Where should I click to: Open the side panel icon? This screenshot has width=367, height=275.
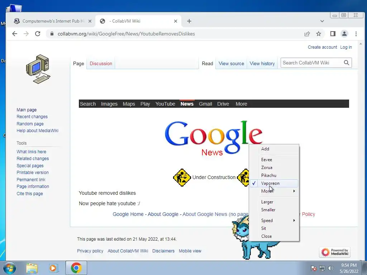tap(333, 34)
